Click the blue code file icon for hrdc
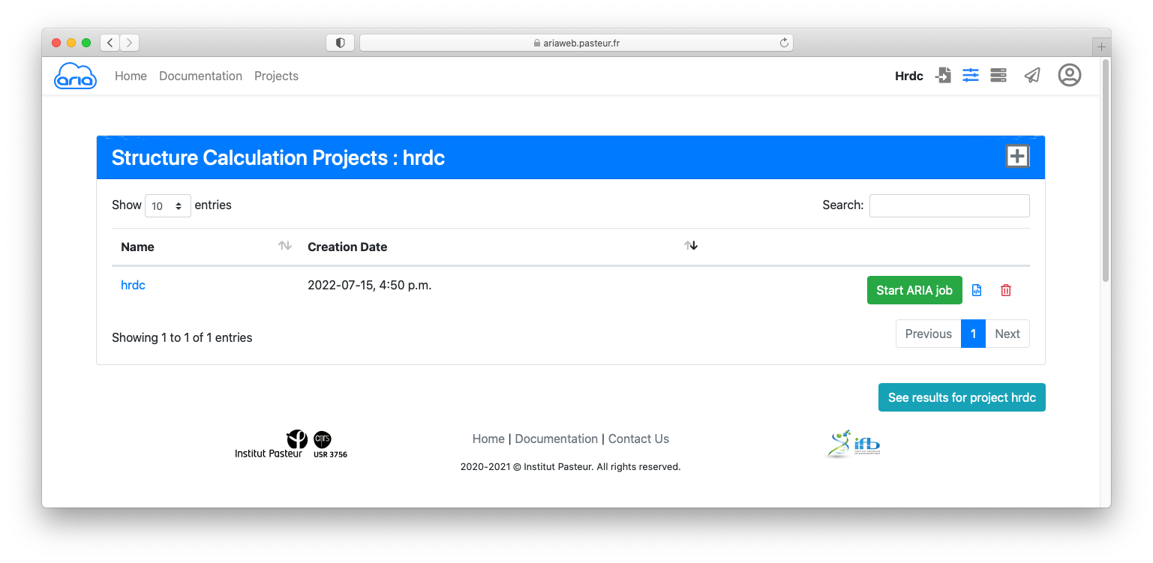 (x=977, y=290)
